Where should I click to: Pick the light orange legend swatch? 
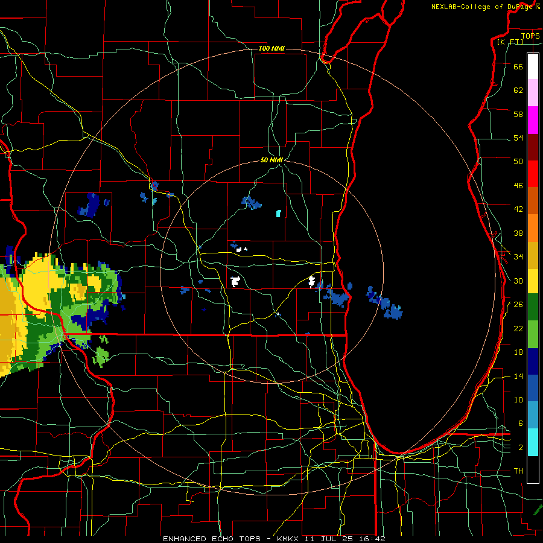533,228
